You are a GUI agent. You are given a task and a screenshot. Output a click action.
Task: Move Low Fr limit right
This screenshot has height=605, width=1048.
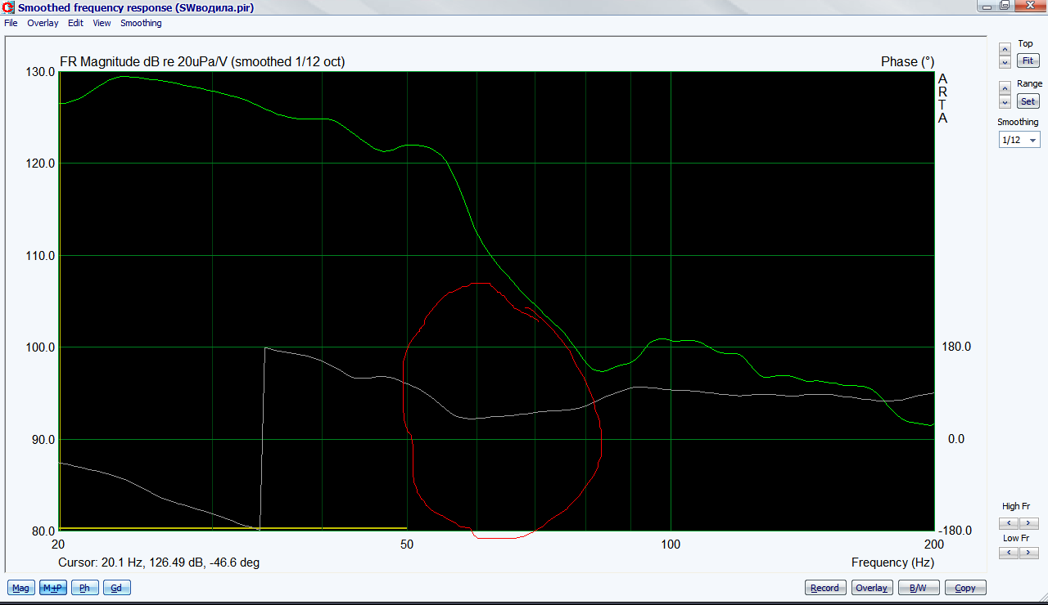click(1028, 553)
